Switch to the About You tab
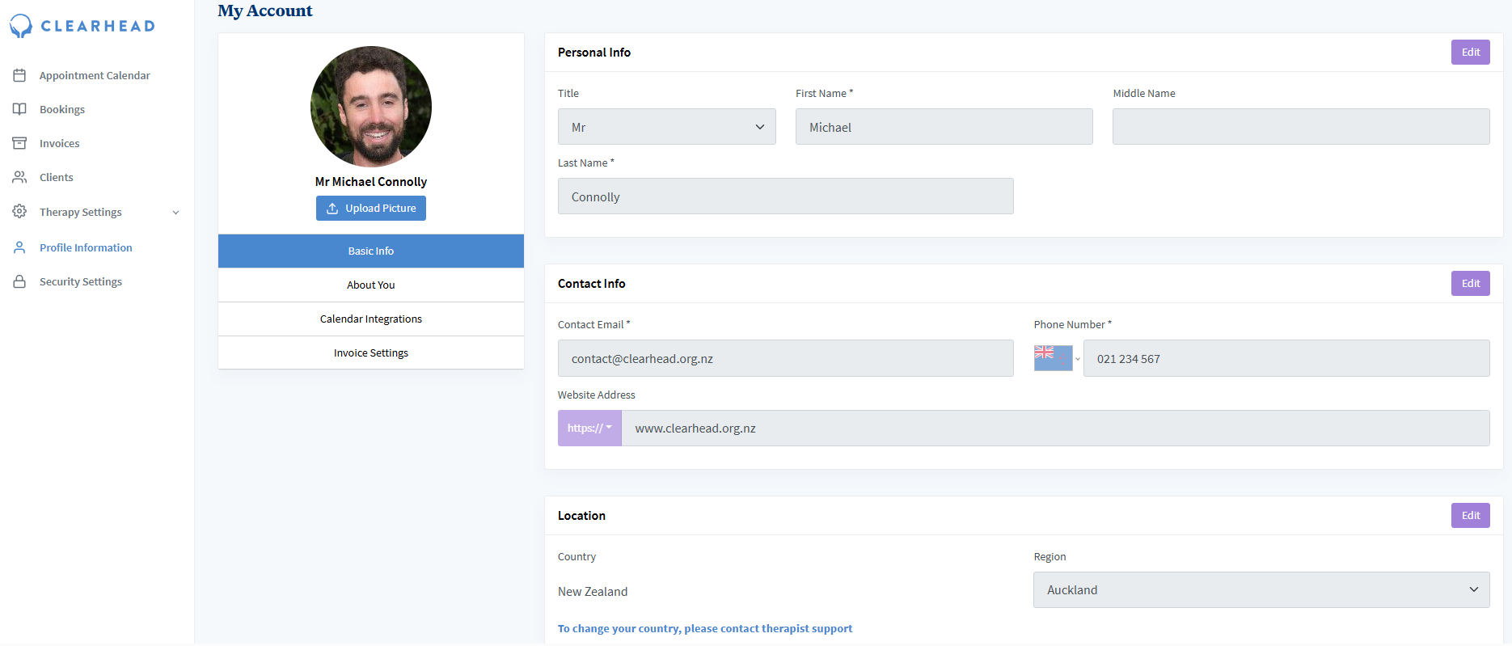Image resolution: width=1512 pixels, height=646 pixels. coord(371,285)
